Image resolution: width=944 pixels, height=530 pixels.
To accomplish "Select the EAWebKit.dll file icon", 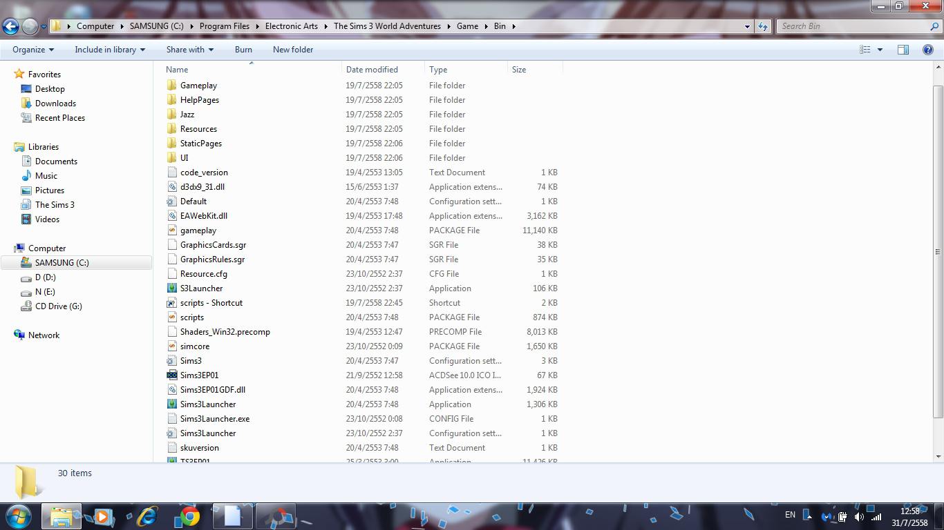I will (x=172, y=216).
